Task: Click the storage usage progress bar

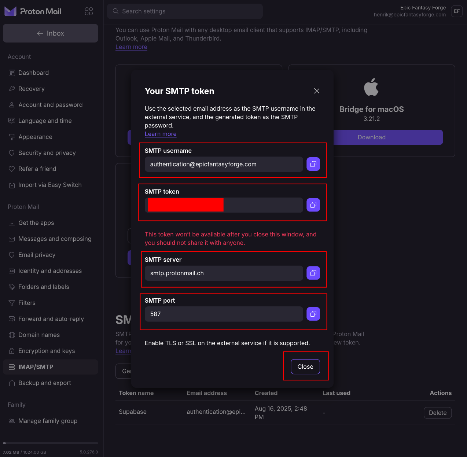Action: pos(51,443)
